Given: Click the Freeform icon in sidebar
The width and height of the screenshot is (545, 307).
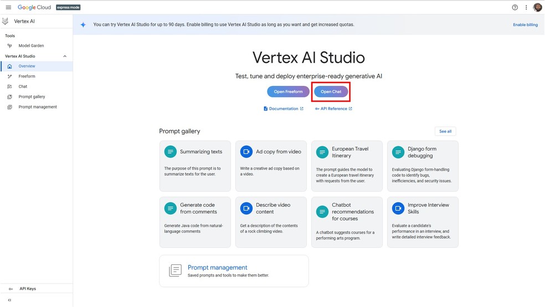Looking at the screenshot, I should coord(10,76).
